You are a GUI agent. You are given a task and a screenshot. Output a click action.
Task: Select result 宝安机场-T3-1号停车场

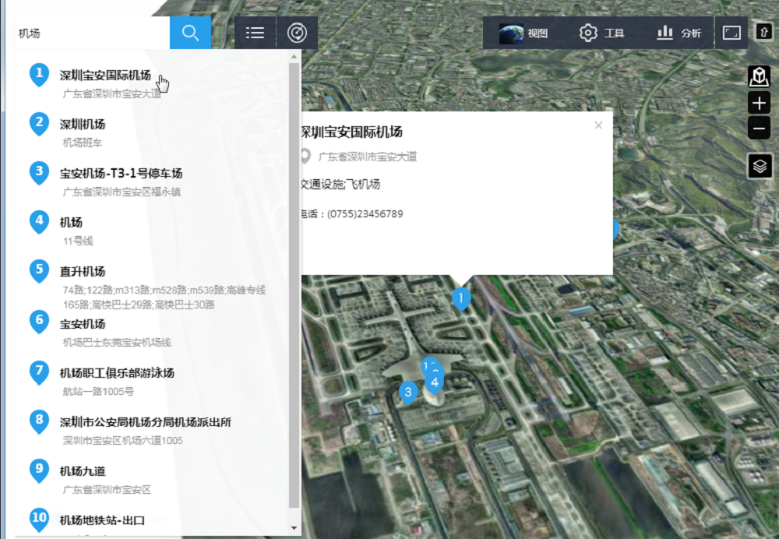(121, 173)
